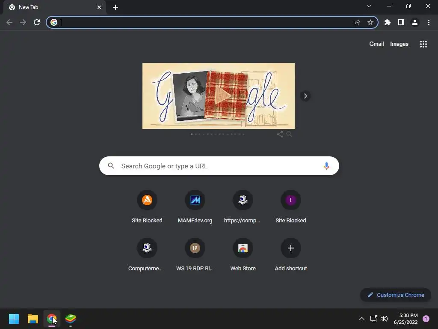Reload the current page
The width and height of the screenshot is (438, 329).
37,22
